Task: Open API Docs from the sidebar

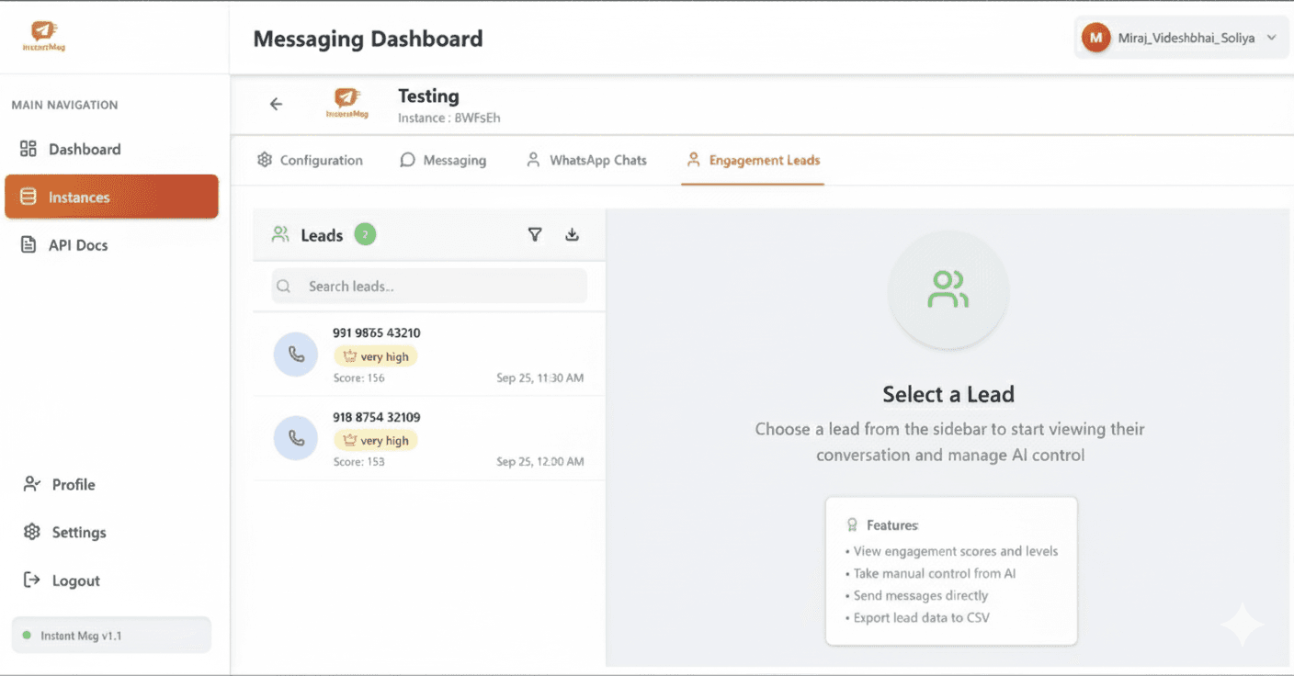Action: 78,245
